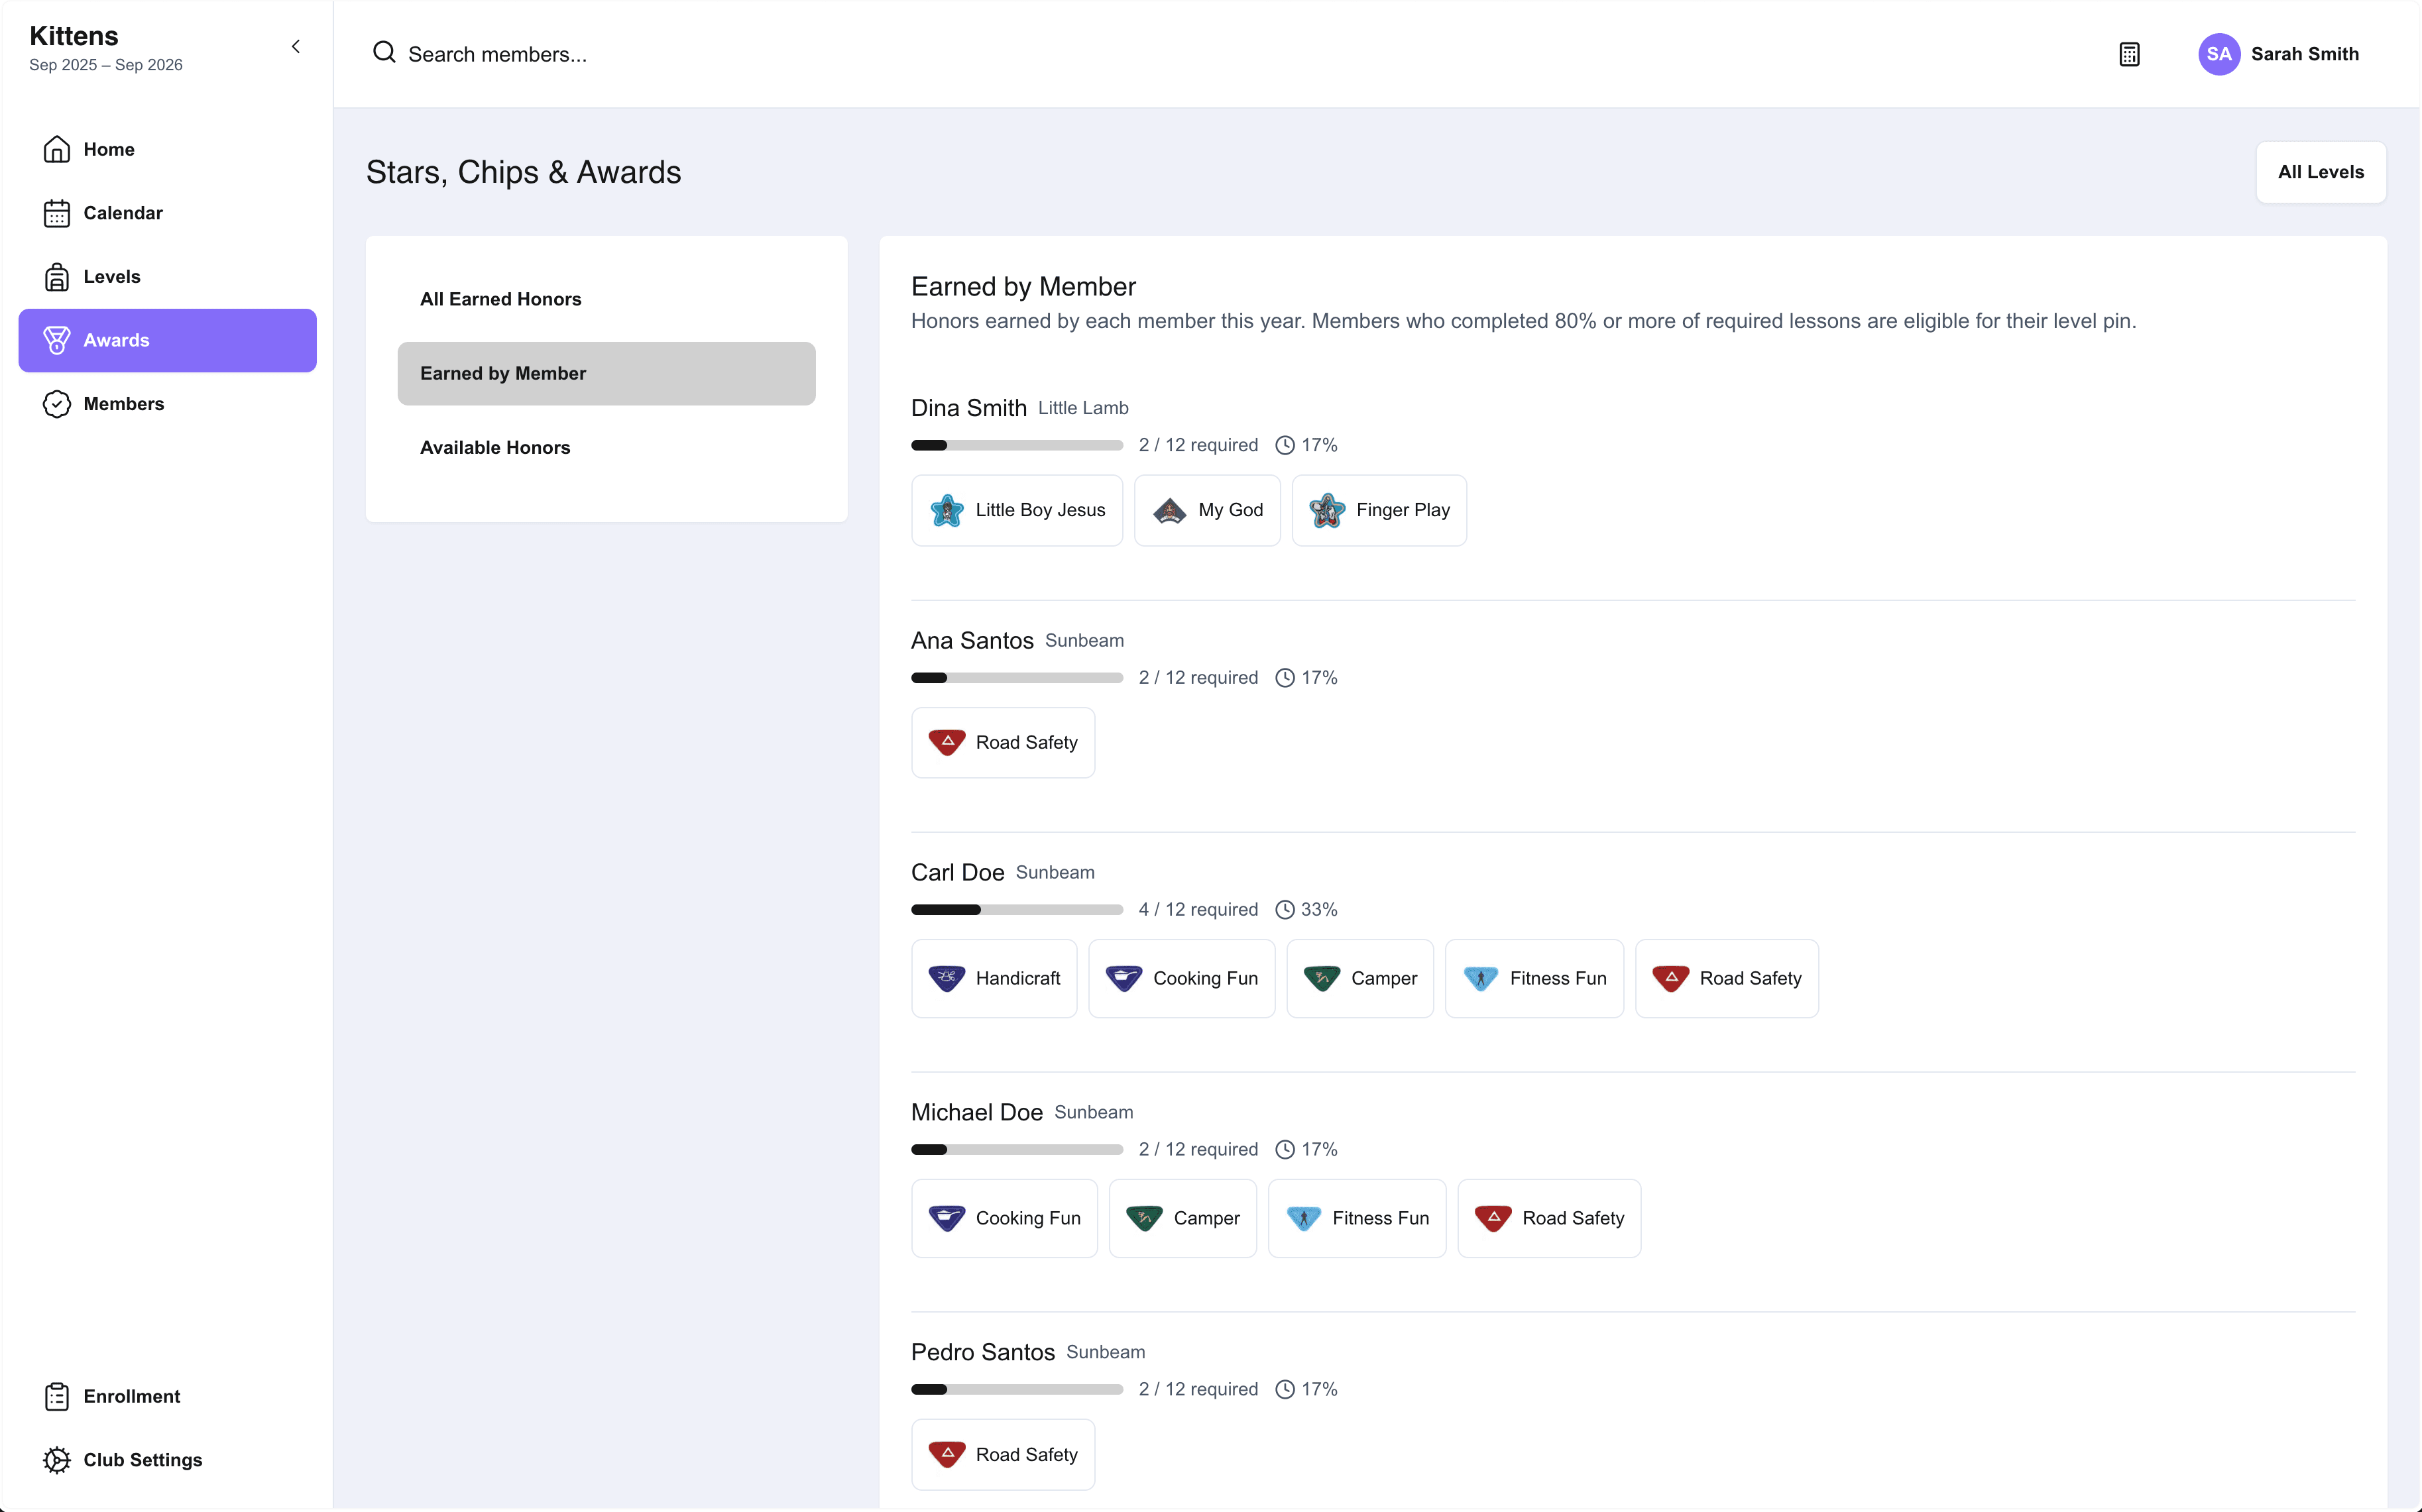Click Dina Smith member name
The height and width of the screenshot is (1512, 2422).
click(x=968, y=408)
